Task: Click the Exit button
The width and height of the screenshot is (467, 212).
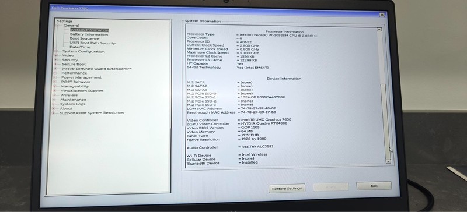Action: pyautogui.click(x=374, y=186)
